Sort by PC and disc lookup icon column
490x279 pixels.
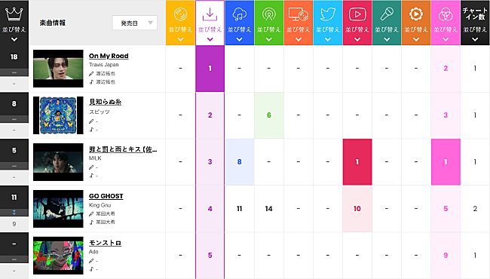(298, 23)
